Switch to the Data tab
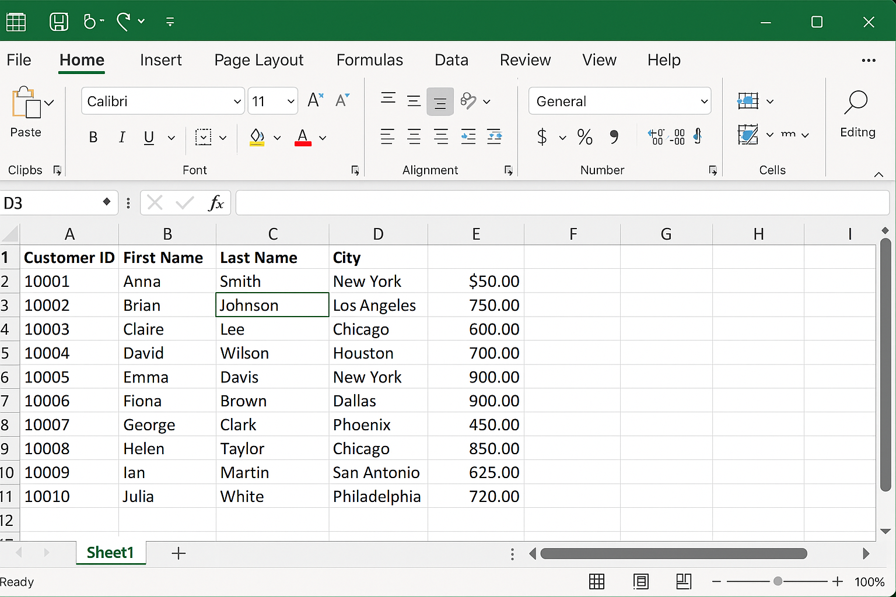The height and width of the screenshot is (597, 896). 452,60
